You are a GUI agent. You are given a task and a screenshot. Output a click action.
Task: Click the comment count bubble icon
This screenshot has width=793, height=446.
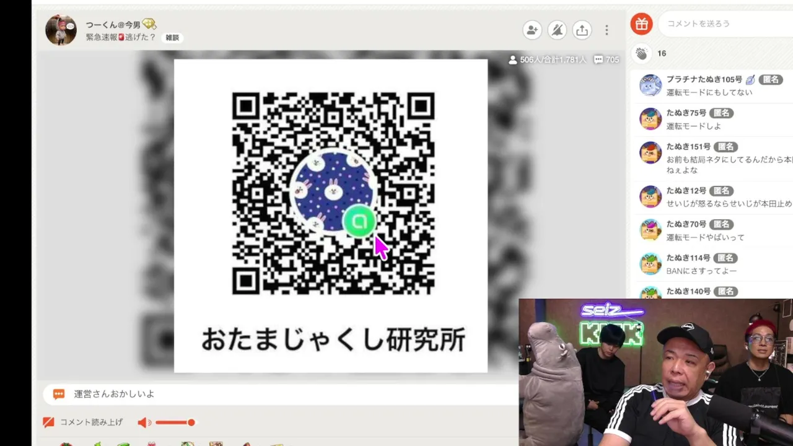point(598,60)
